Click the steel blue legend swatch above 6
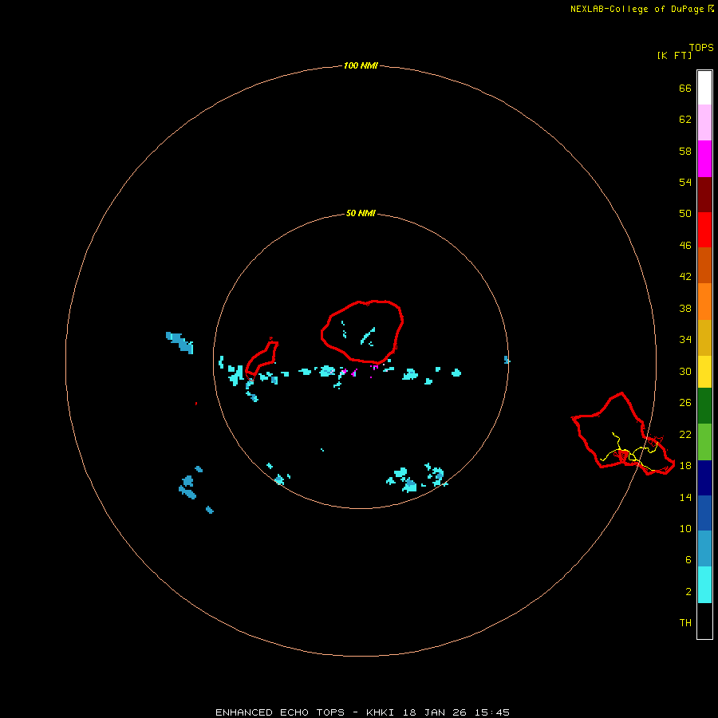 (x=704, y=549)
